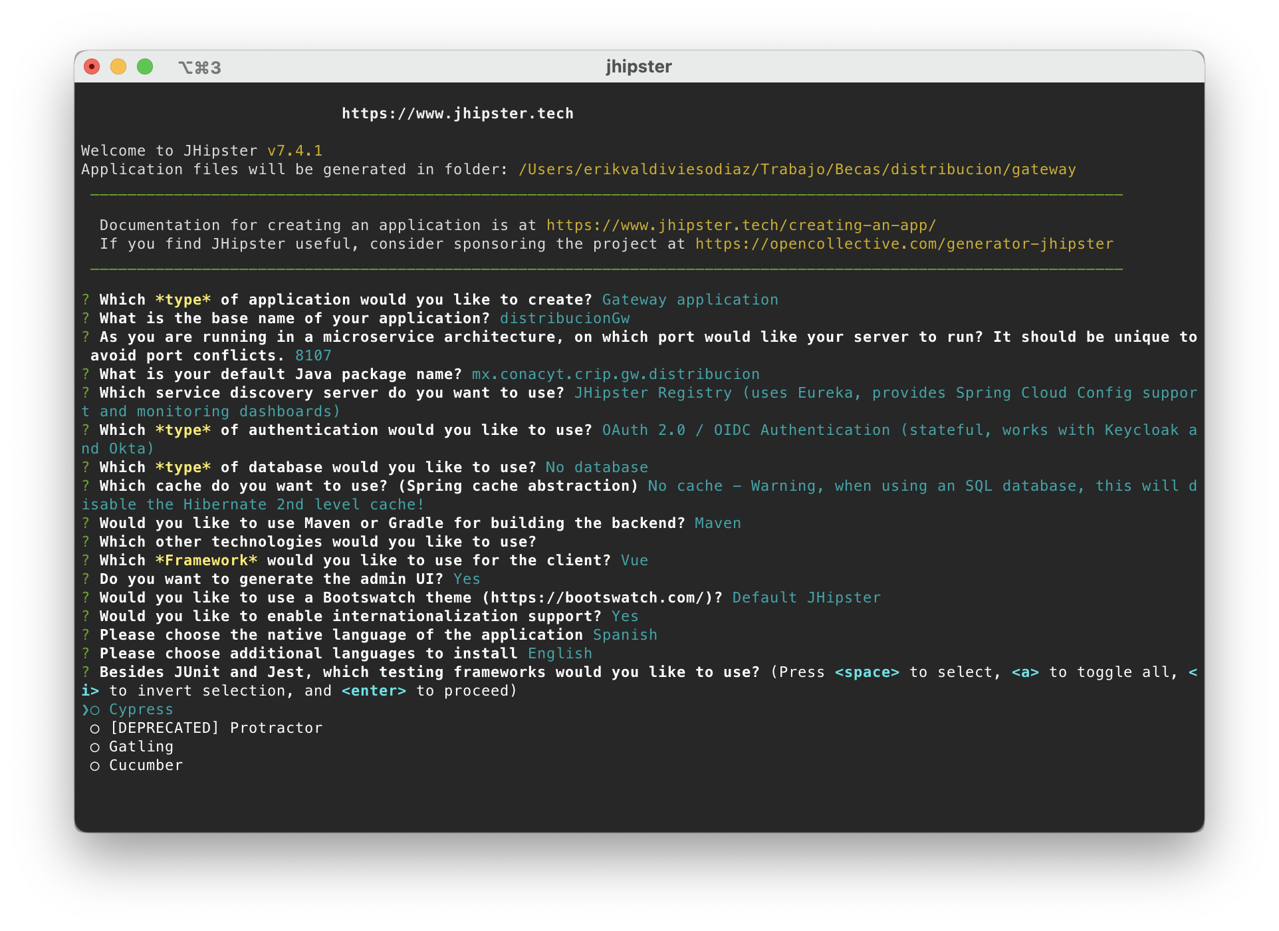This screenshot has height=931, width=1279.
Task: Click the 'Spanish' native language answer
Action: pyautogui.click(x=625, y=635)
